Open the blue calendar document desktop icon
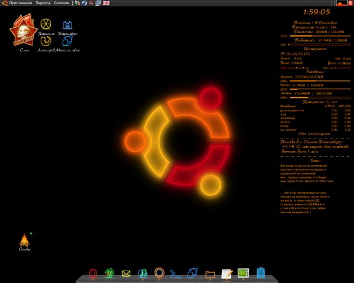354x283 pixels. point(67,25)
